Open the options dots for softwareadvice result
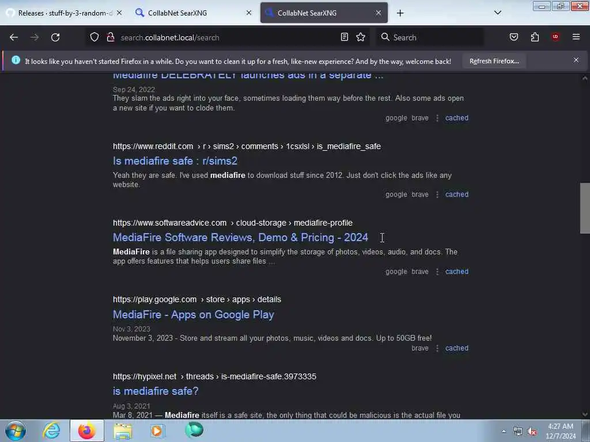Screen dimensions: 590x442 click(x=437, y=272)
